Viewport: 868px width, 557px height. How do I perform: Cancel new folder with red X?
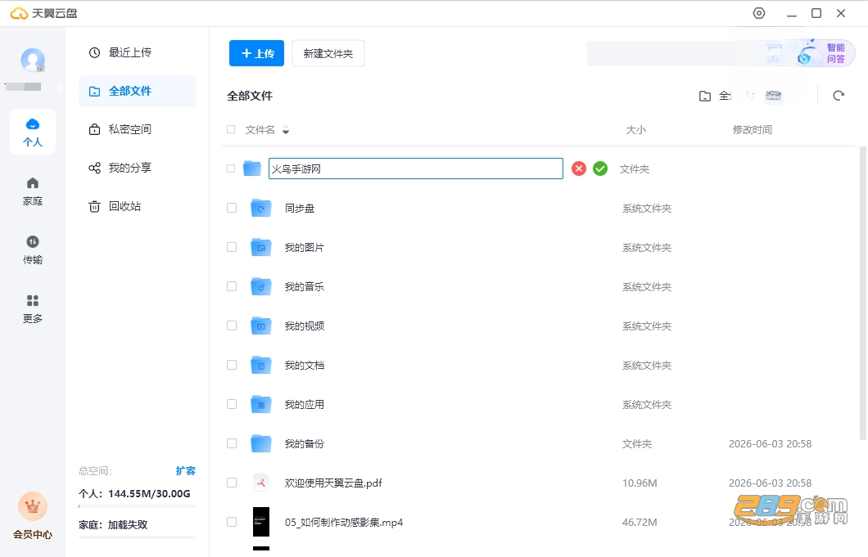pyautogui.click(x=579, y=168)
